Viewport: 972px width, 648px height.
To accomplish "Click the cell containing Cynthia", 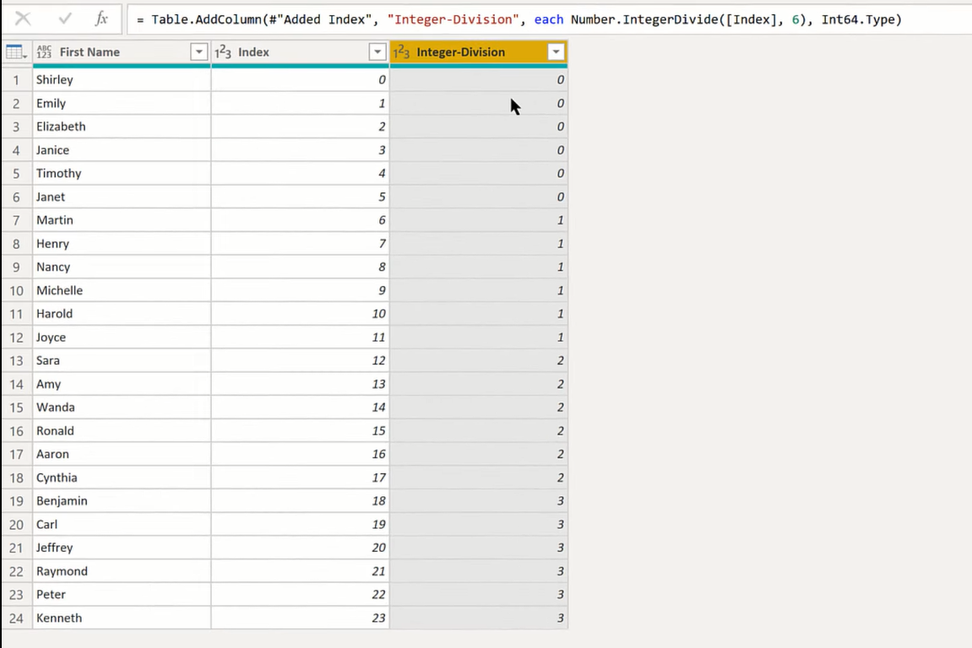I will coord(122,478).
